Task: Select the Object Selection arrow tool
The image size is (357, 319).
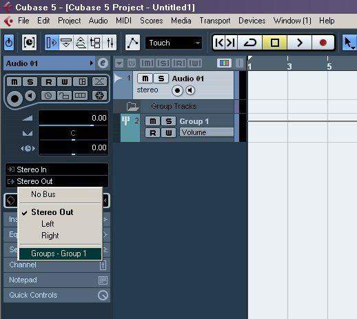Action: pyautogui.click(x=349, y=43)
